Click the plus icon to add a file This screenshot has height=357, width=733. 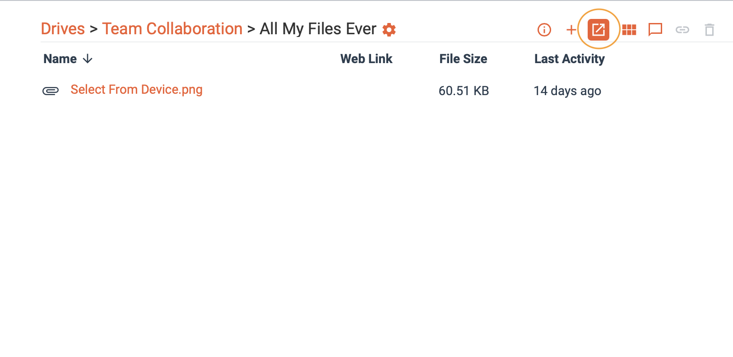[x=571, y=30]
